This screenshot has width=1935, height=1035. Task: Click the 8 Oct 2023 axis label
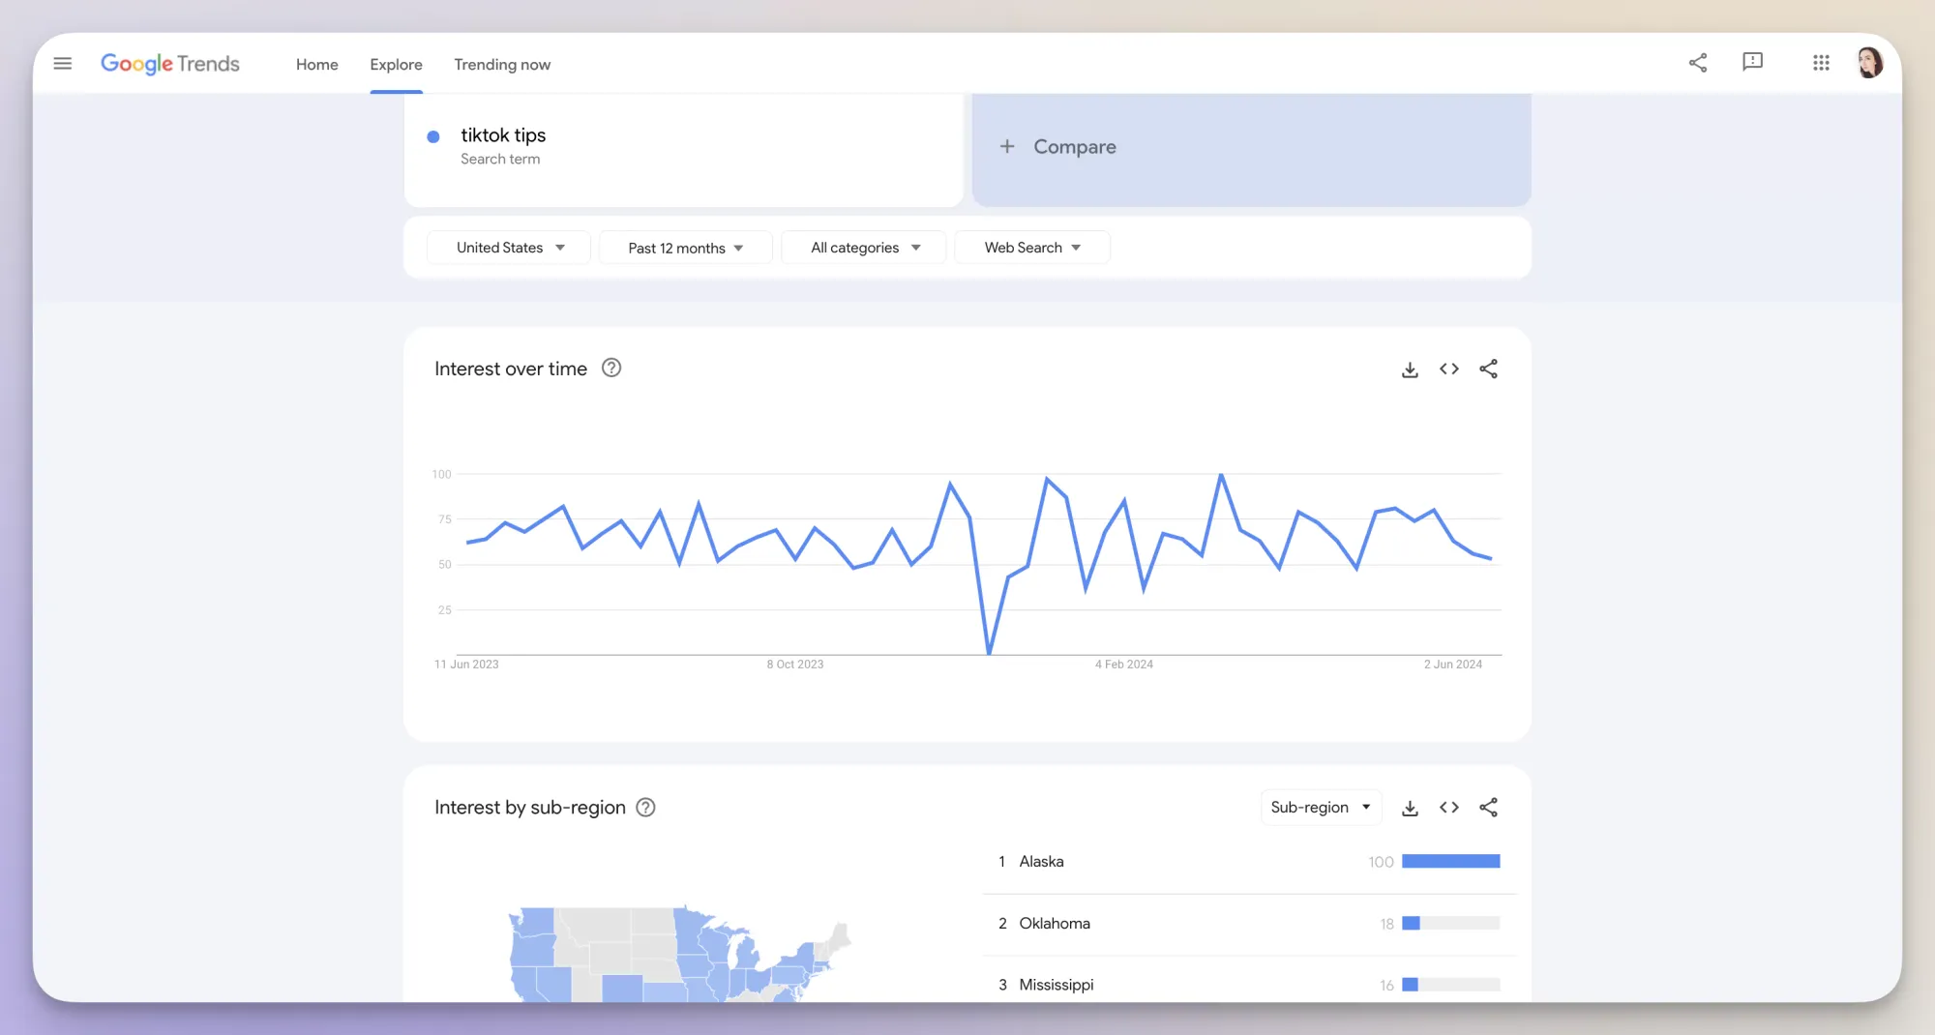[795, 665]
